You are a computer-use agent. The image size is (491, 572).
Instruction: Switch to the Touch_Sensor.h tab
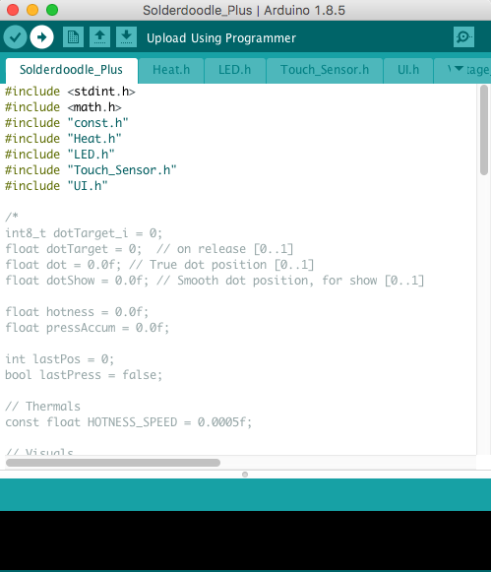[325, 70]
